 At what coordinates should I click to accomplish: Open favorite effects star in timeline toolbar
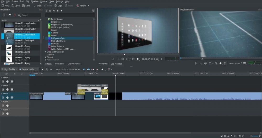coord(102,69)
